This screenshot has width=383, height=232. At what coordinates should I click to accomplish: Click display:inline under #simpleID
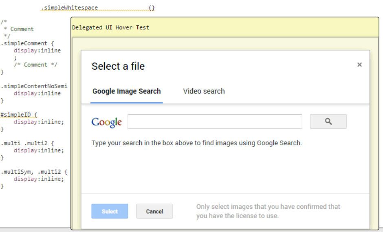39,122
